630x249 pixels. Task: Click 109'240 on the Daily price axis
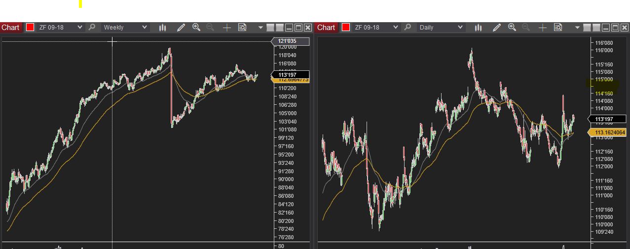tap(604, 232)
